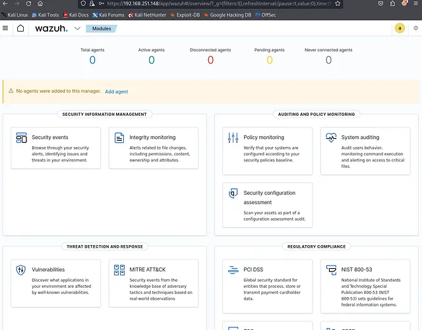
Task: Click the tracking protection shield icon
Action: (84, 3)
